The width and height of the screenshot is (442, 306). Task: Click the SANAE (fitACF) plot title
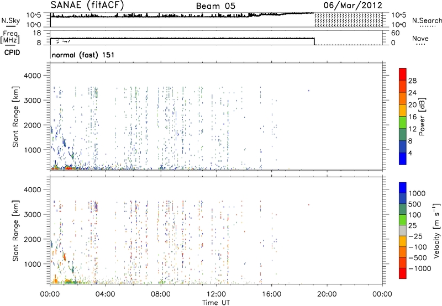pos(87,6)
